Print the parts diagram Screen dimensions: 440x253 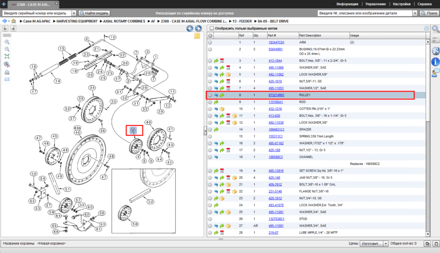click(7, 72)
